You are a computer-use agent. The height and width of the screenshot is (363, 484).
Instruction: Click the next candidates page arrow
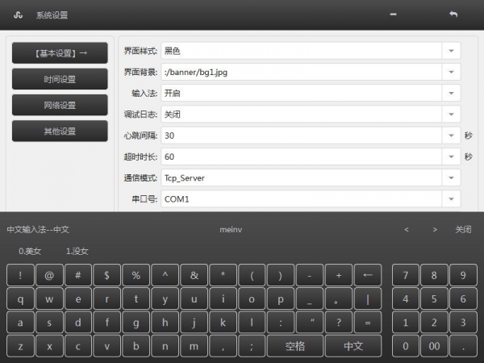[435, 230]
